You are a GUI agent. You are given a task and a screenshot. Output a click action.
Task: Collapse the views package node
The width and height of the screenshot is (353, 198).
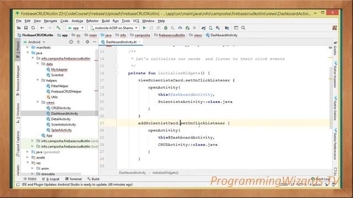pyautogui.click(x=38, y=102)
